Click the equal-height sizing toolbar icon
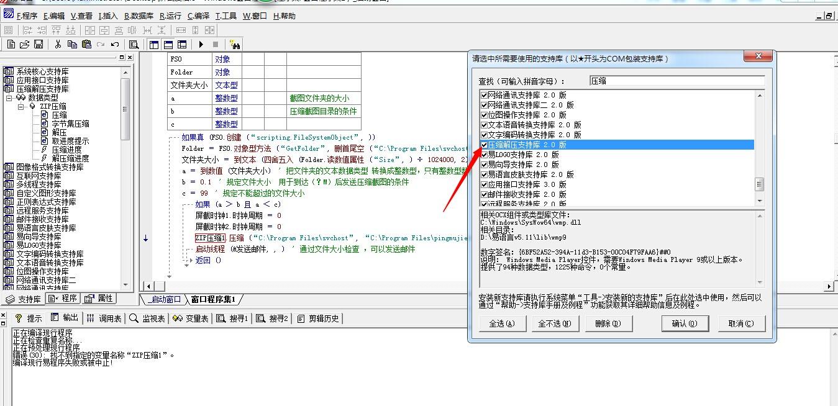This screenshot has height=406, width=838. coord(195,30)
